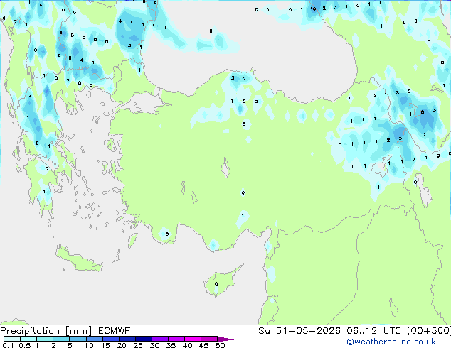Click the legend swatch between 30 and 35
The height and width of the screenshot is (348, 451).
point(160,339)
